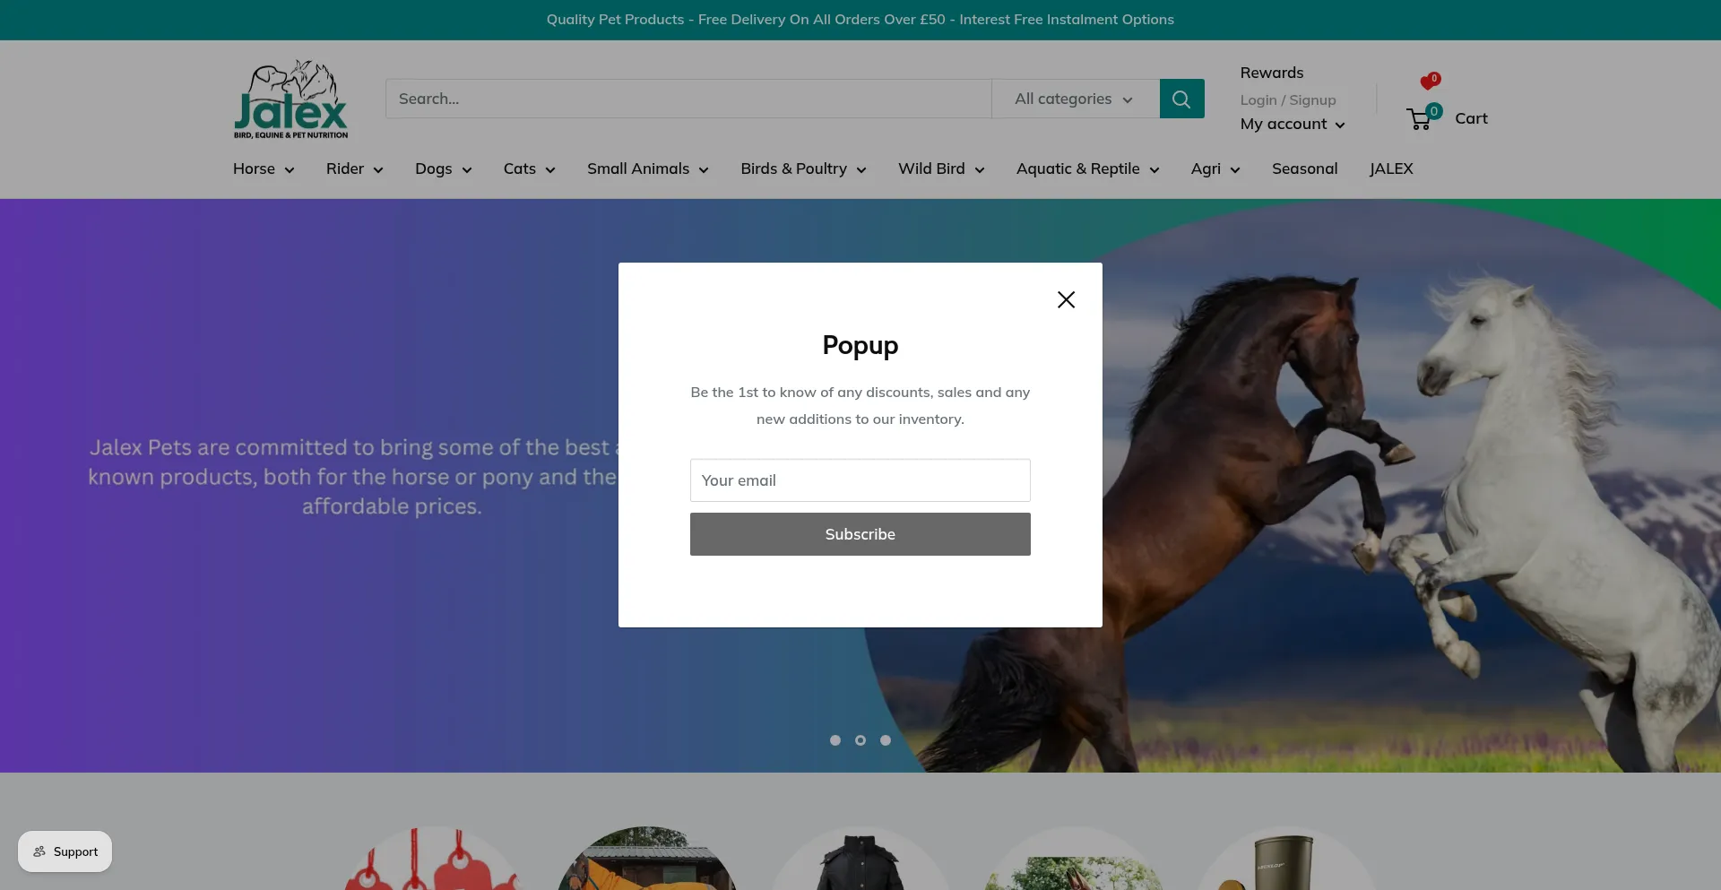Expand the Birds & Poultry menu
This screenshot has width=1721, height=890.
tap(804, 168)
